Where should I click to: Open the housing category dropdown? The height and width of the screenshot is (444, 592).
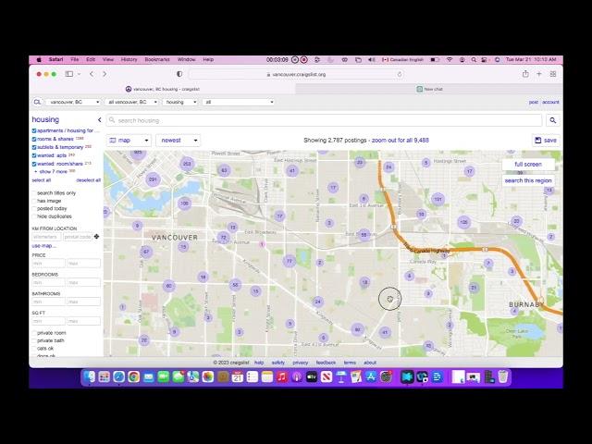click(180, 102)
